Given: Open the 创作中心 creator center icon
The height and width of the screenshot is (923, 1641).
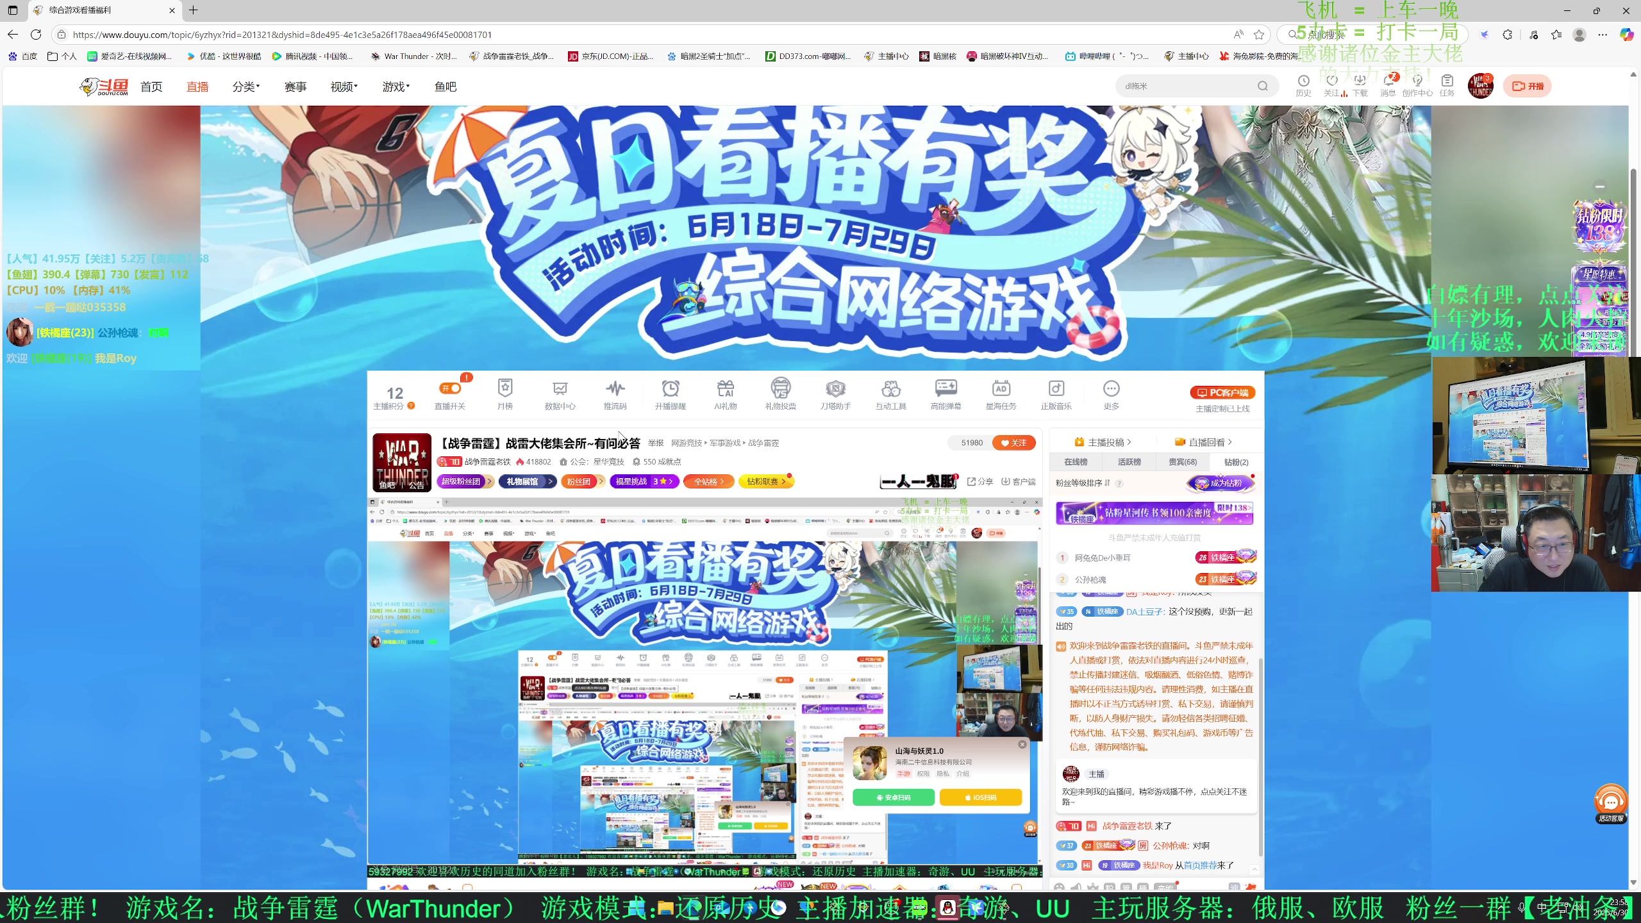Looking at the screenshot, I should pyautogui.click(x=1417, y=85).
